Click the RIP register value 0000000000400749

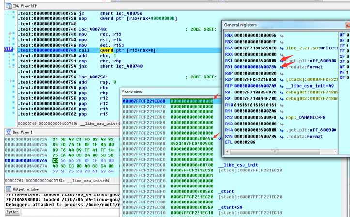click(x=255, y=86)
